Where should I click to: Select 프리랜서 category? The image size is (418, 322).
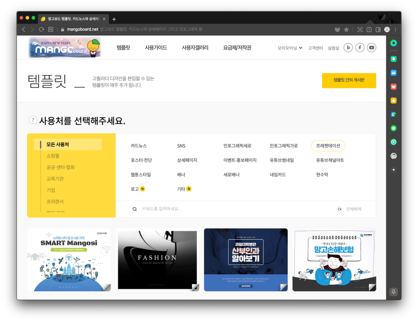click(55, 202)
